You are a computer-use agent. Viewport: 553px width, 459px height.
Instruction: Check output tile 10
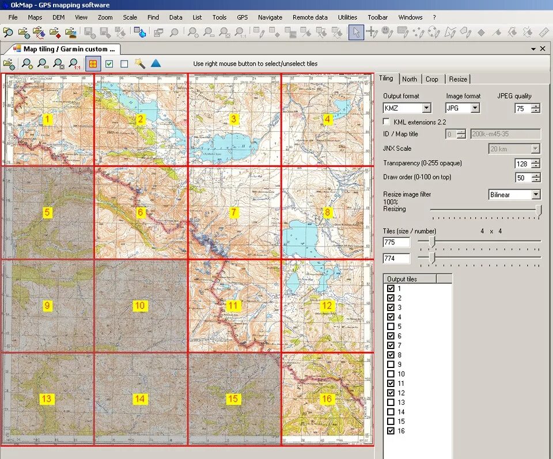point(391,374)
